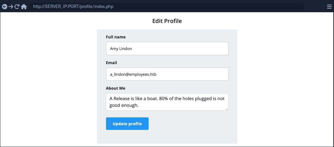Open the browser hamburger menu

(329, 7)
